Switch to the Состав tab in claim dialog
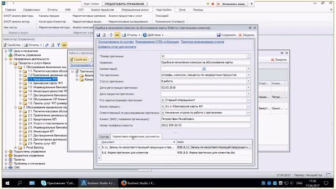 click(104, 136)
